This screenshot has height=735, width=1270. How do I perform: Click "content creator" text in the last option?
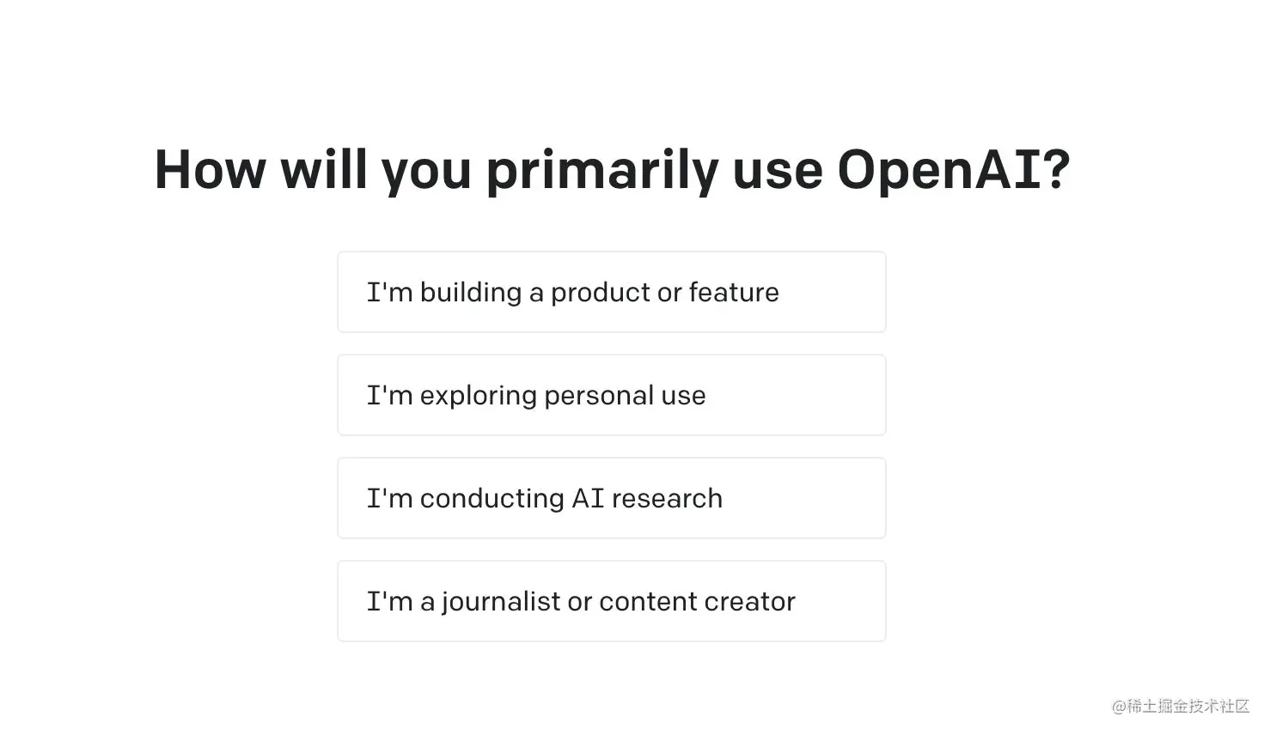(697, 601)
